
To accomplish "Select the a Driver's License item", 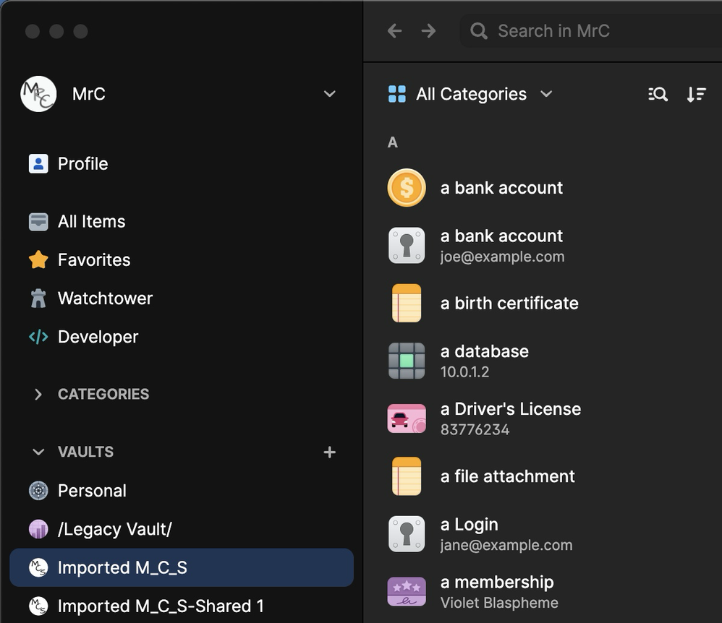I will [x=510, y=418].
